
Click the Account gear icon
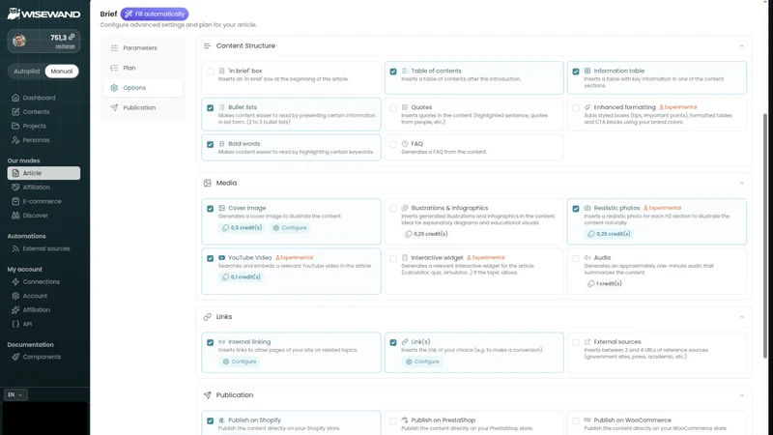point(15,296)
